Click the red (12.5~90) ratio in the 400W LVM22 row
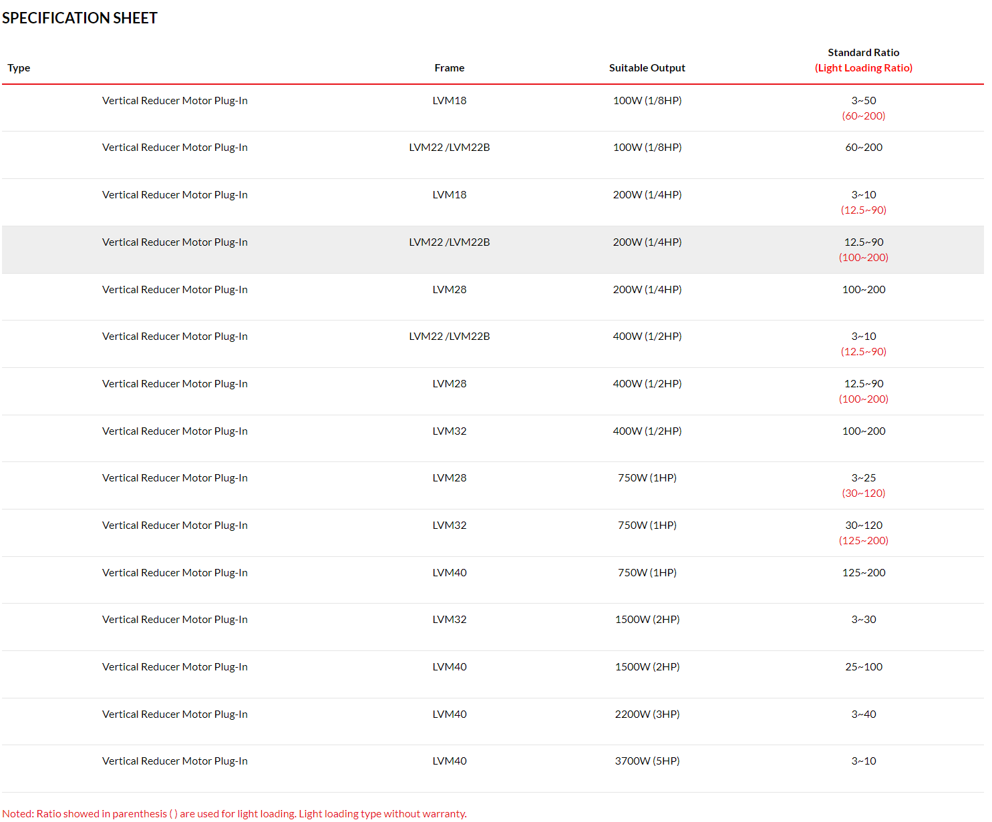The width and height of the screenshot is (992, 822). [864, 352]
